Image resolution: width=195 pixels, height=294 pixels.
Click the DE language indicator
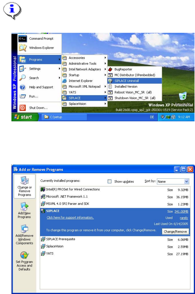click(x=152, y=117)
